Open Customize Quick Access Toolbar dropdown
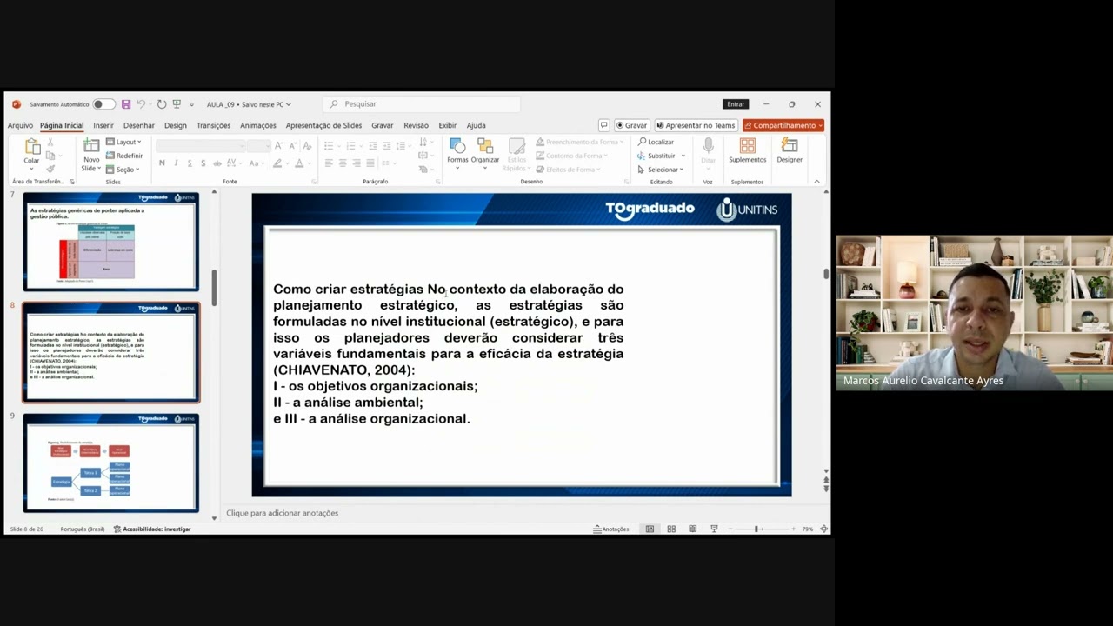 coord(191,104)
